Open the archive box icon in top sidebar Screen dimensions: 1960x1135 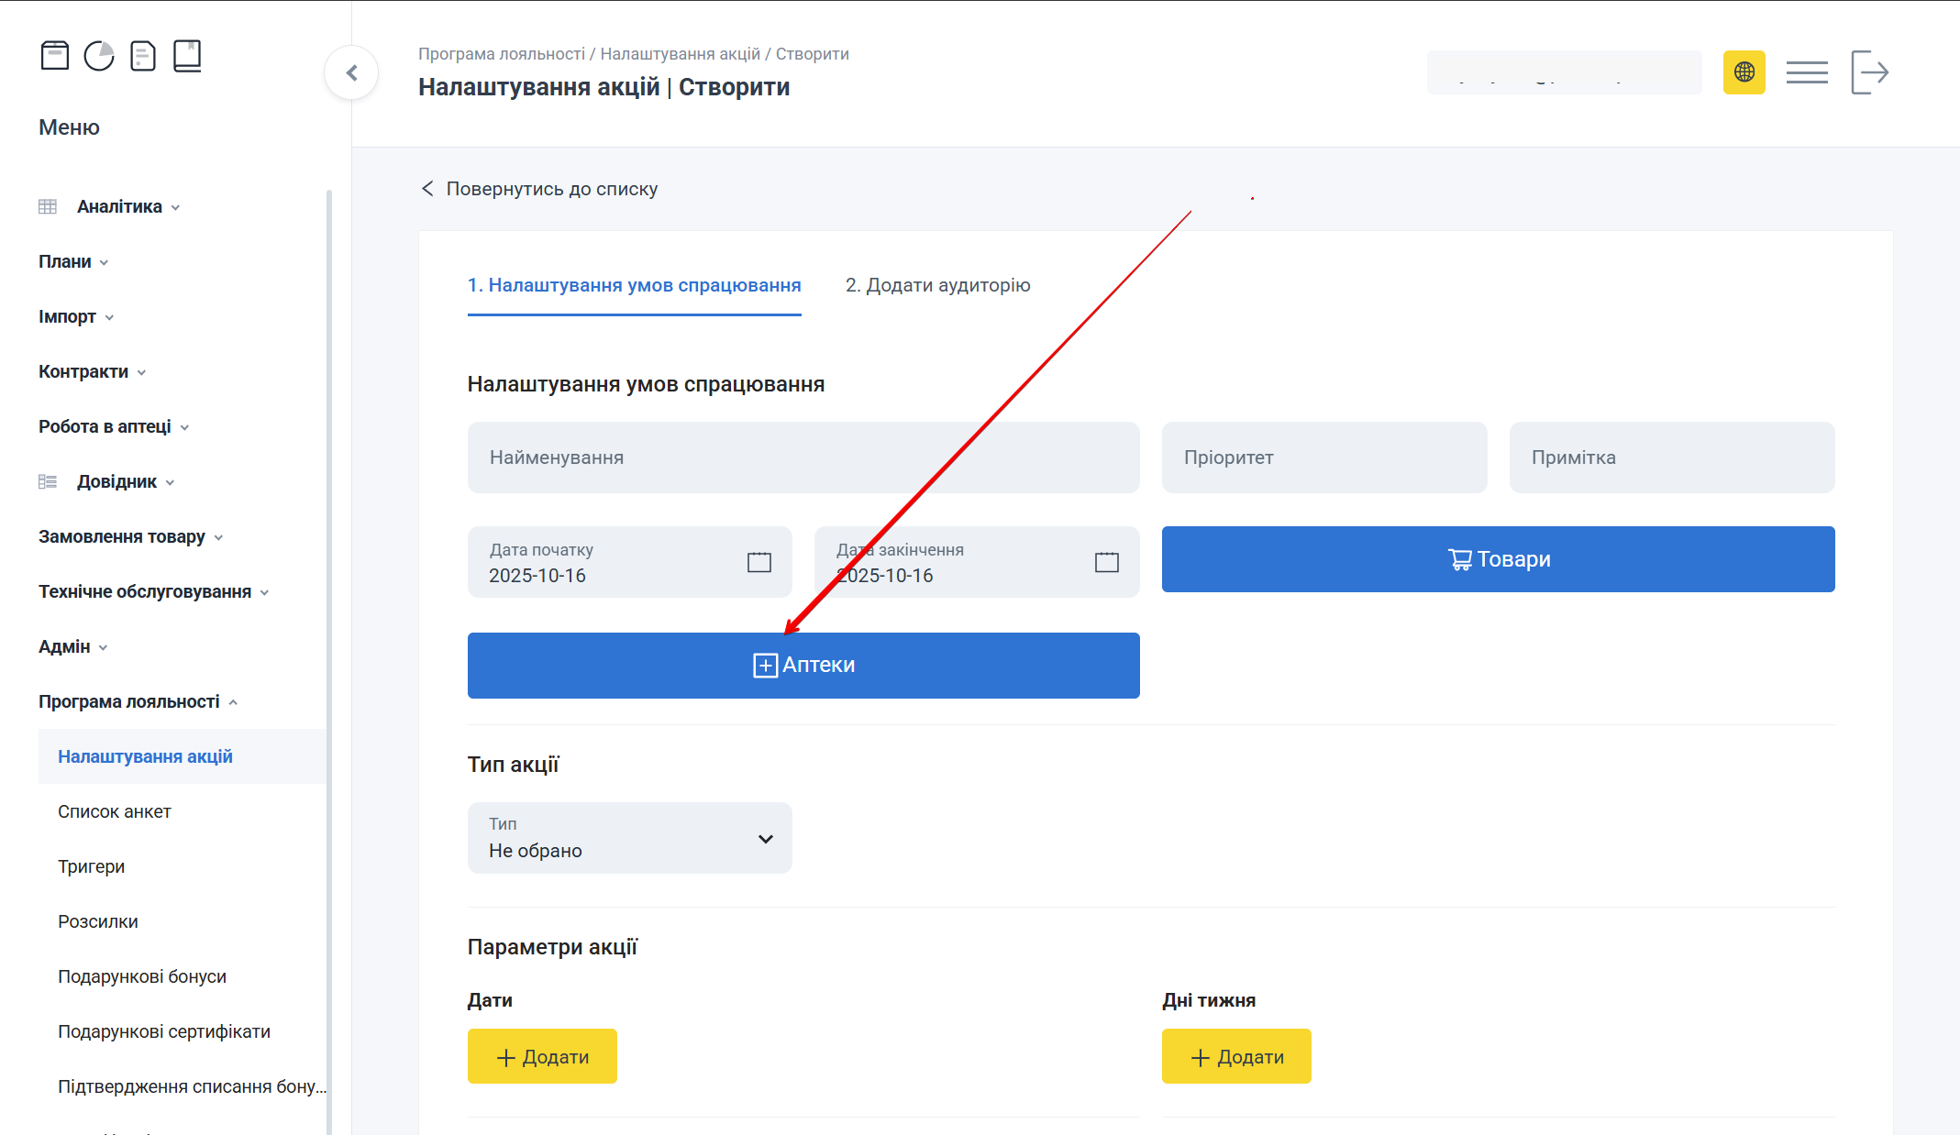(55, 55)
